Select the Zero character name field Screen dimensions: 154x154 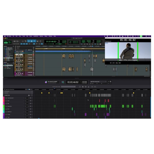tap(15, 101)
